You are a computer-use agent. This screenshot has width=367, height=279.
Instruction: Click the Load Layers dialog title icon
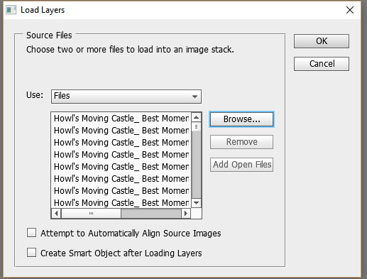(11, 10)
